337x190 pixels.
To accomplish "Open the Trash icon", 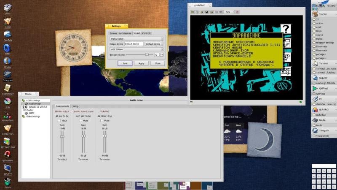I will pos(8,182).
